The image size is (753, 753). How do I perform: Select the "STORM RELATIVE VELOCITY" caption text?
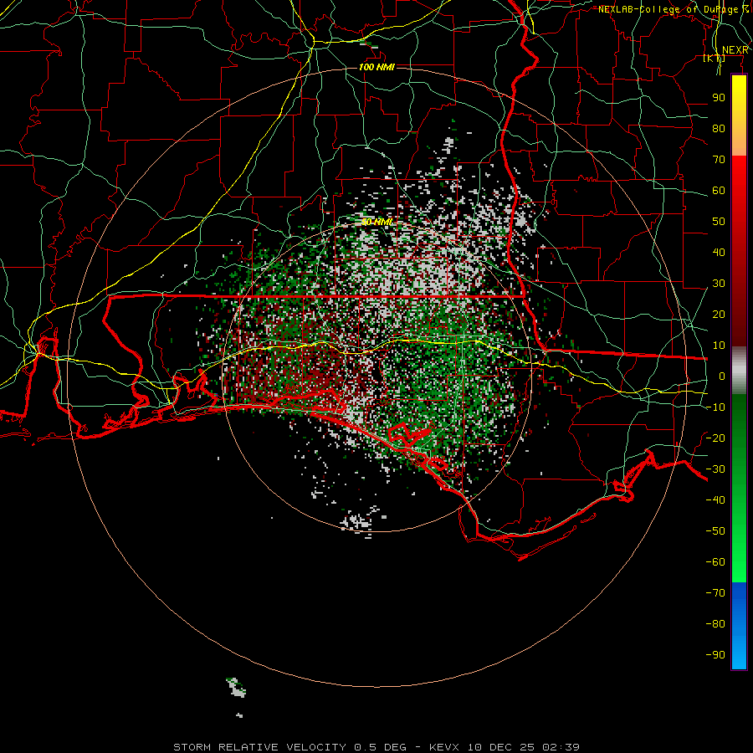(260, 747)
